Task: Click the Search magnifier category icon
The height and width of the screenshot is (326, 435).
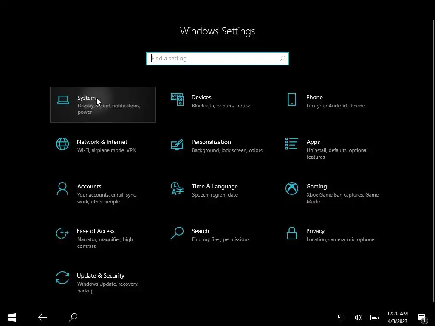Action: coord(177,233)
